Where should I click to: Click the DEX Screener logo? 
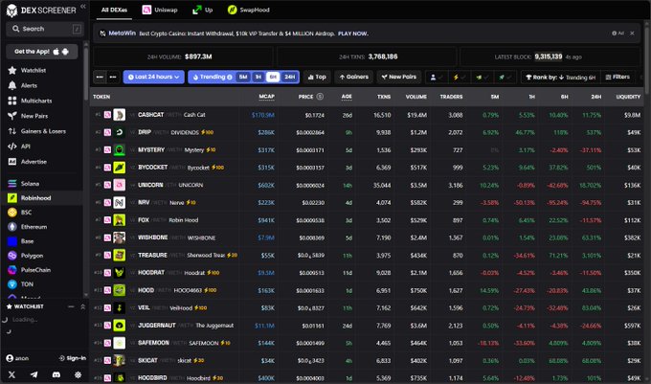(41, 11)
